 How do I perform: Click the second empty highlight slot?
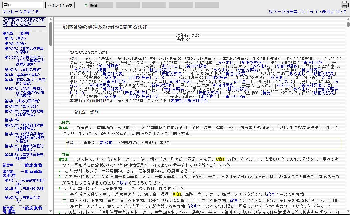154,5
